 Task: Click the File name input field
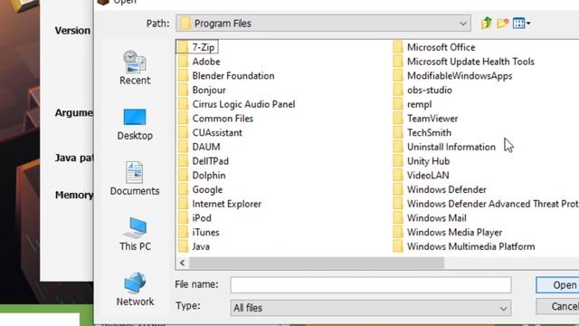coord(371,285)
